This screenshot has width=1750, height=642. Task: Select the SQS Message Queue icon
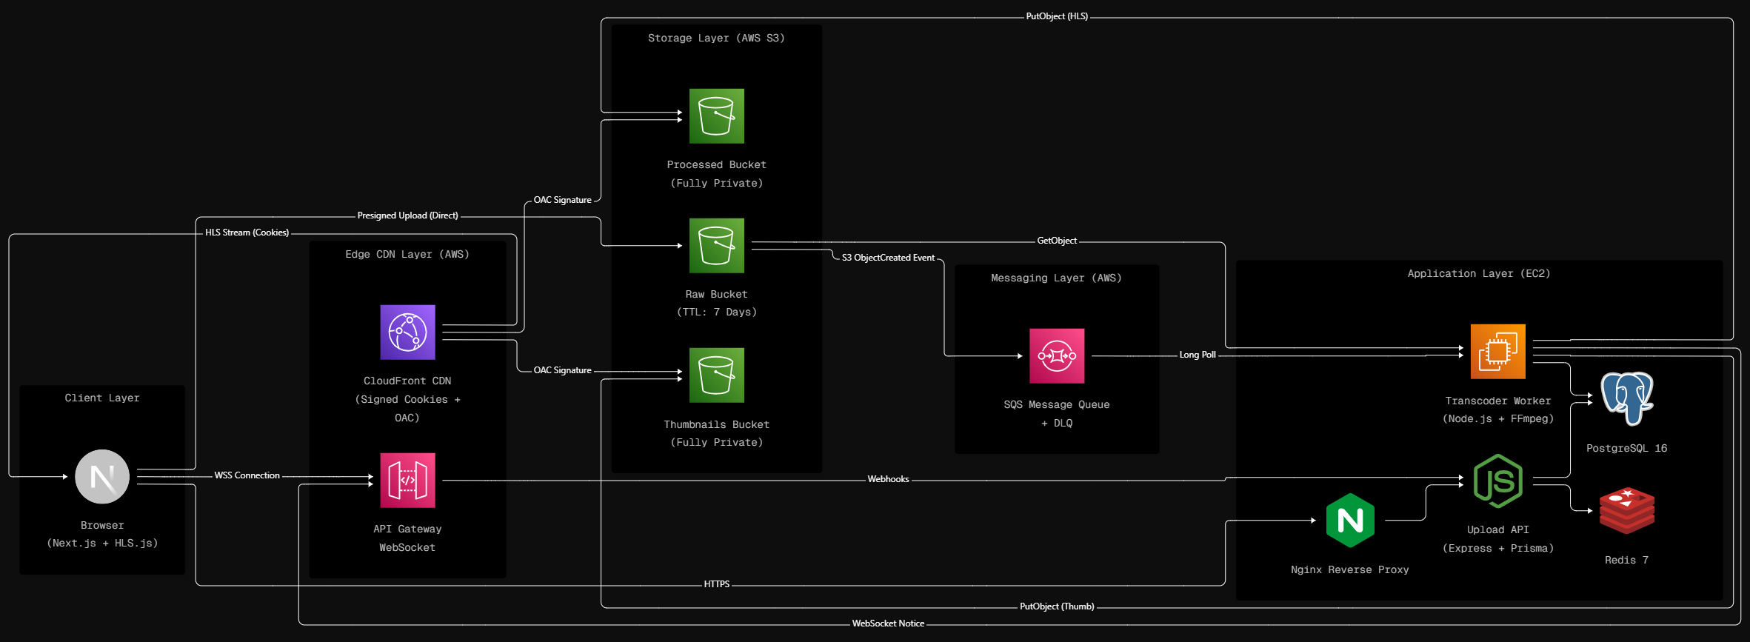tap(1057, 356)
